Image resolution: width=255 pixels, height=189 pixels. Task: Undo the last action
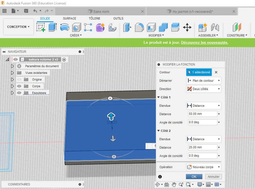35,11
